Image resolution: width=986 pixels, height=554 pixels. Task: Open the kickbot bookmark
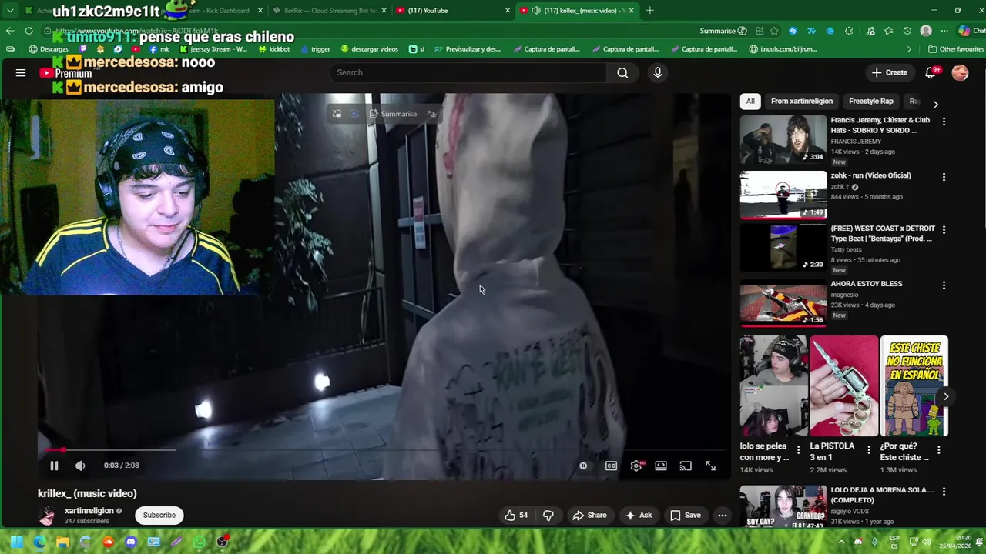274,49
